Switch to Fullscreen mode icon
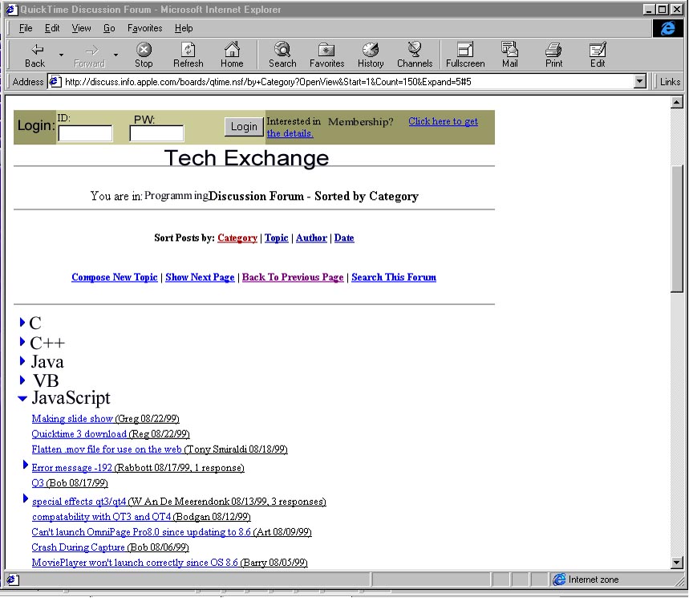Viewport: 689px width, 598px height. (465, 51)
